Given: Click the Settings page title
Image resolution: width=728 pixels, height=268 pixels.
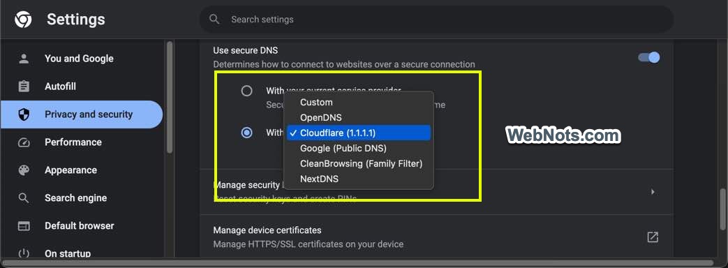Looking at the screenshot, I should click(75, 20).
